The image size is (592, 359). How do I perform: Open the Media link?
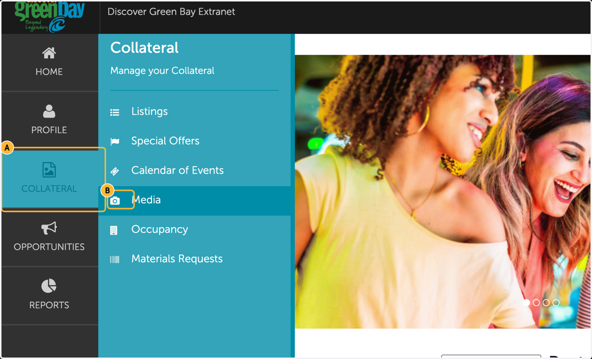[146, 200]
